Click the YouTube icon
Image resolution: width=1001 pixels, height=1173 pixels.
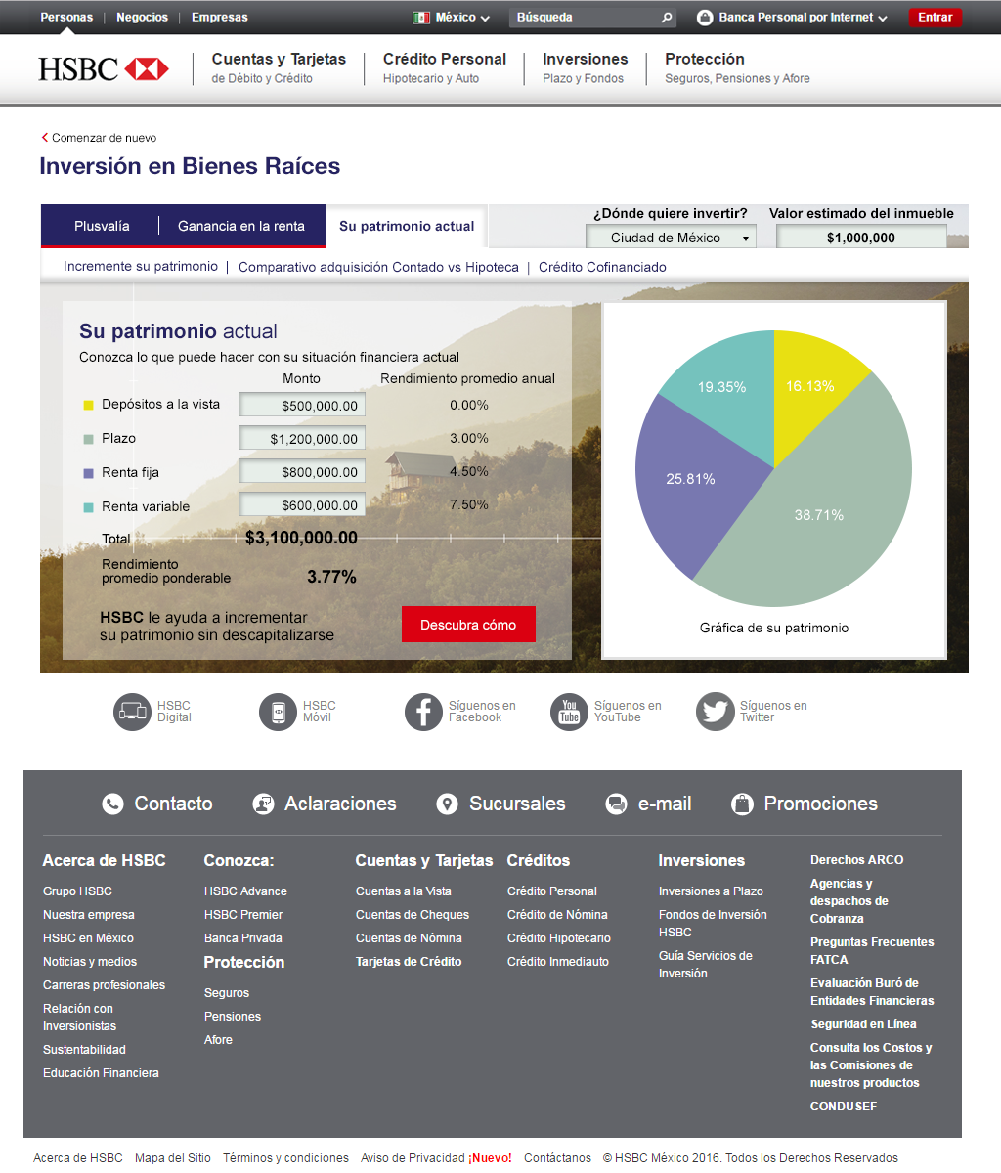[569, 712]
